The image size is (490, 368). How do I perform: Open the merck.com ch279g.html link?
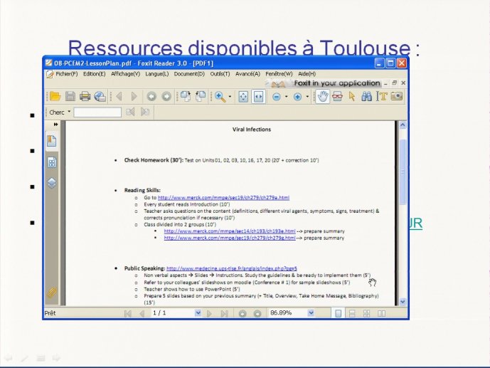(x=230, y=238)
